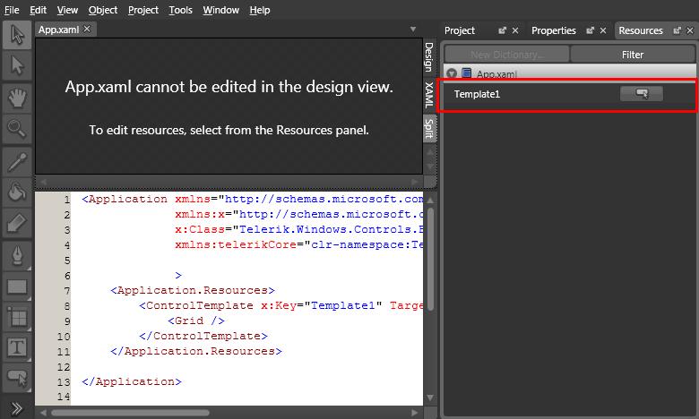Click the </Application> closing tag
This screenshot has height=419, width=699.
132,381
